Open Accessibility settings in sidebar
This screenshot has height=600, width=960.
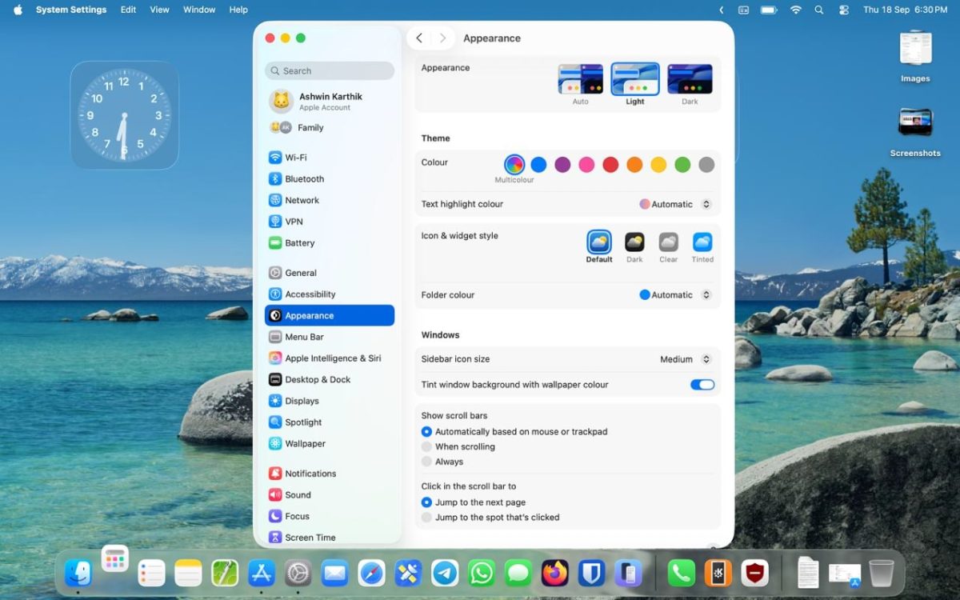tap(330, 294)
